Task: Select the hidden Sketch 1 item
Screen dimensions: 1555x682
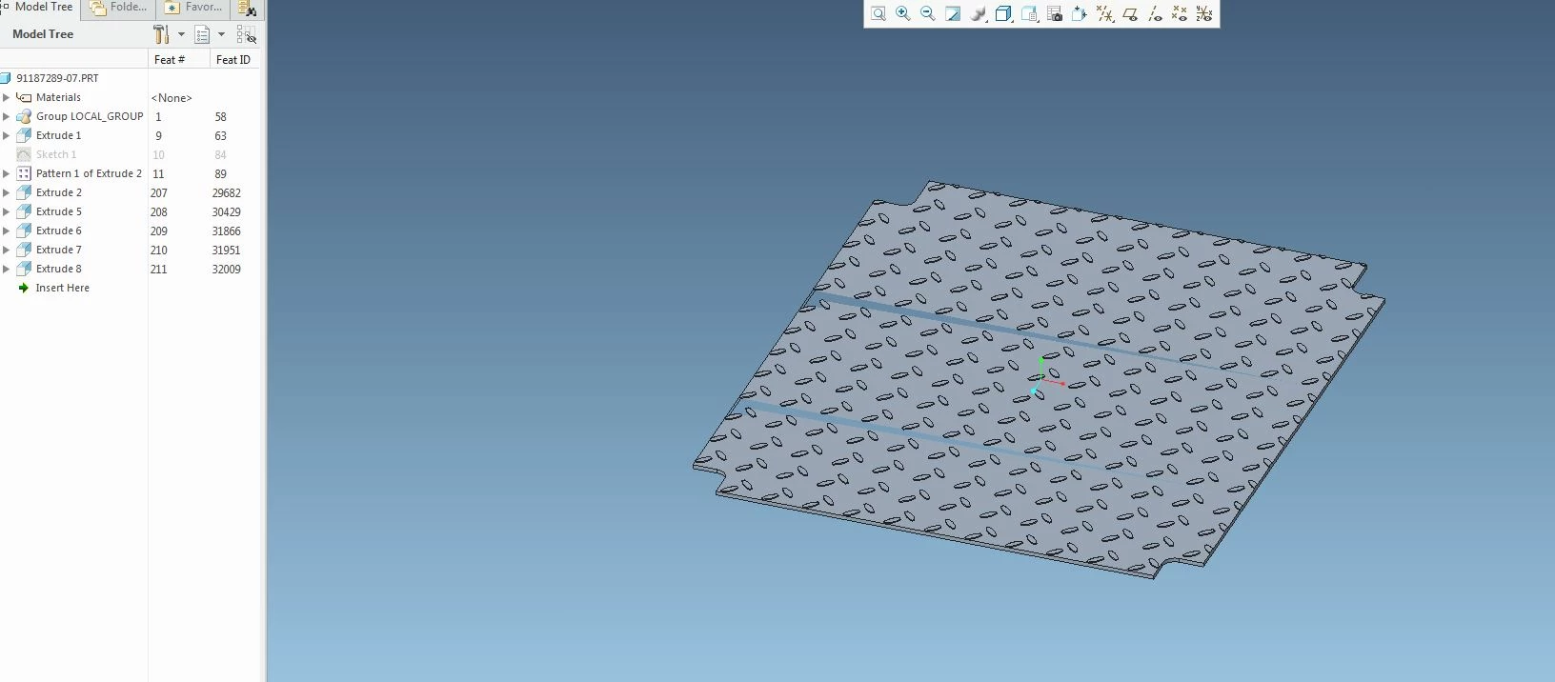Action: [56, 154]
